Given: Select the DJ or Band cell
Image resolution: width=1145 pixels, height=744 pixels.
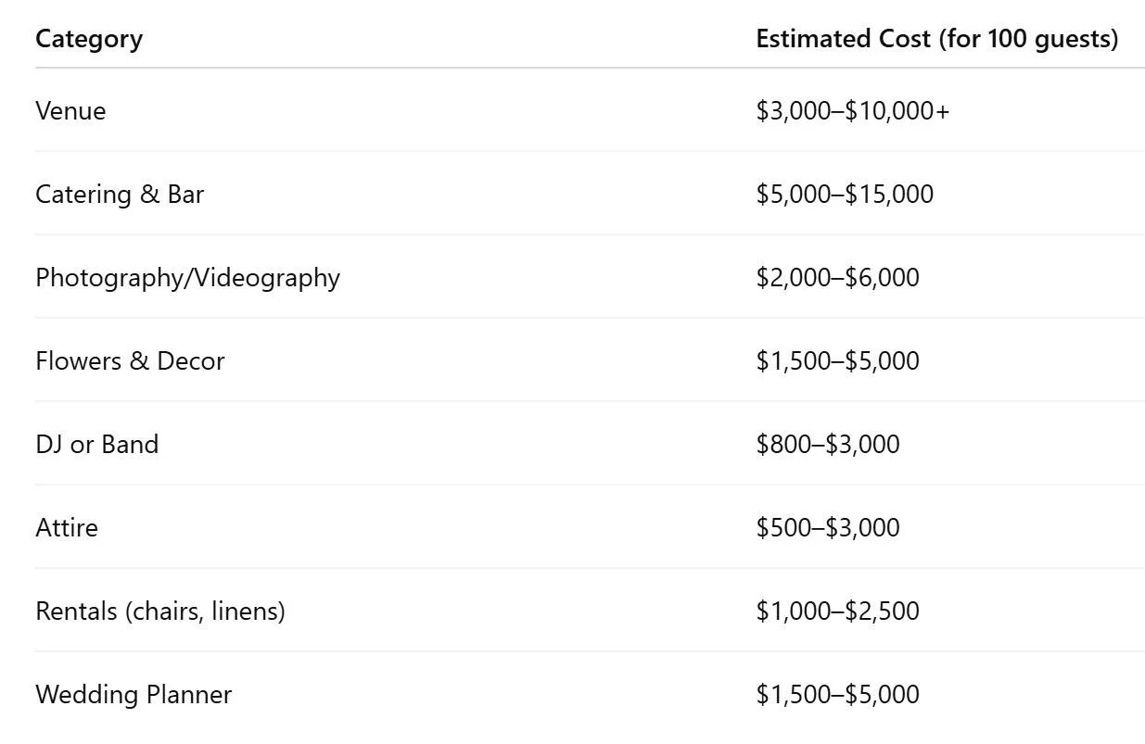Looking at the screenshot, I should [96, 445].
